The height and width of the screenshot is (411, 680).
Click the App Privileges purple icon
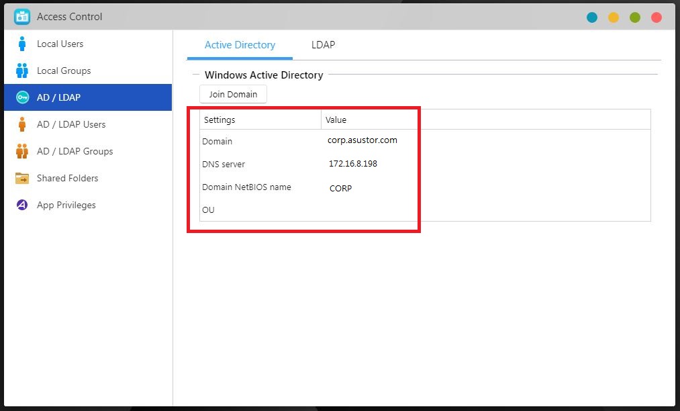pos(22,205)
